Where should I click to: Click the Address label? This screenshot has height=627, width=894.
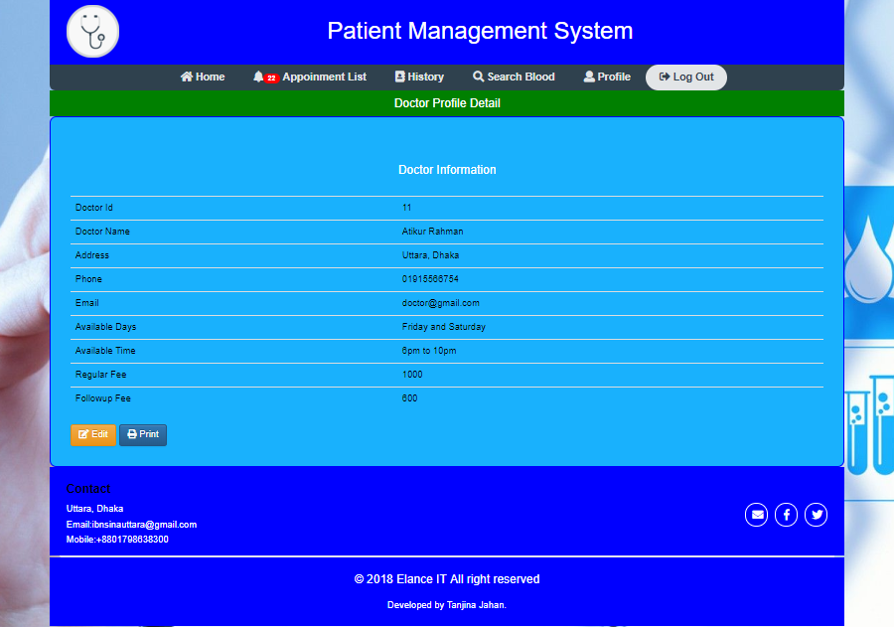coord(91,255)
